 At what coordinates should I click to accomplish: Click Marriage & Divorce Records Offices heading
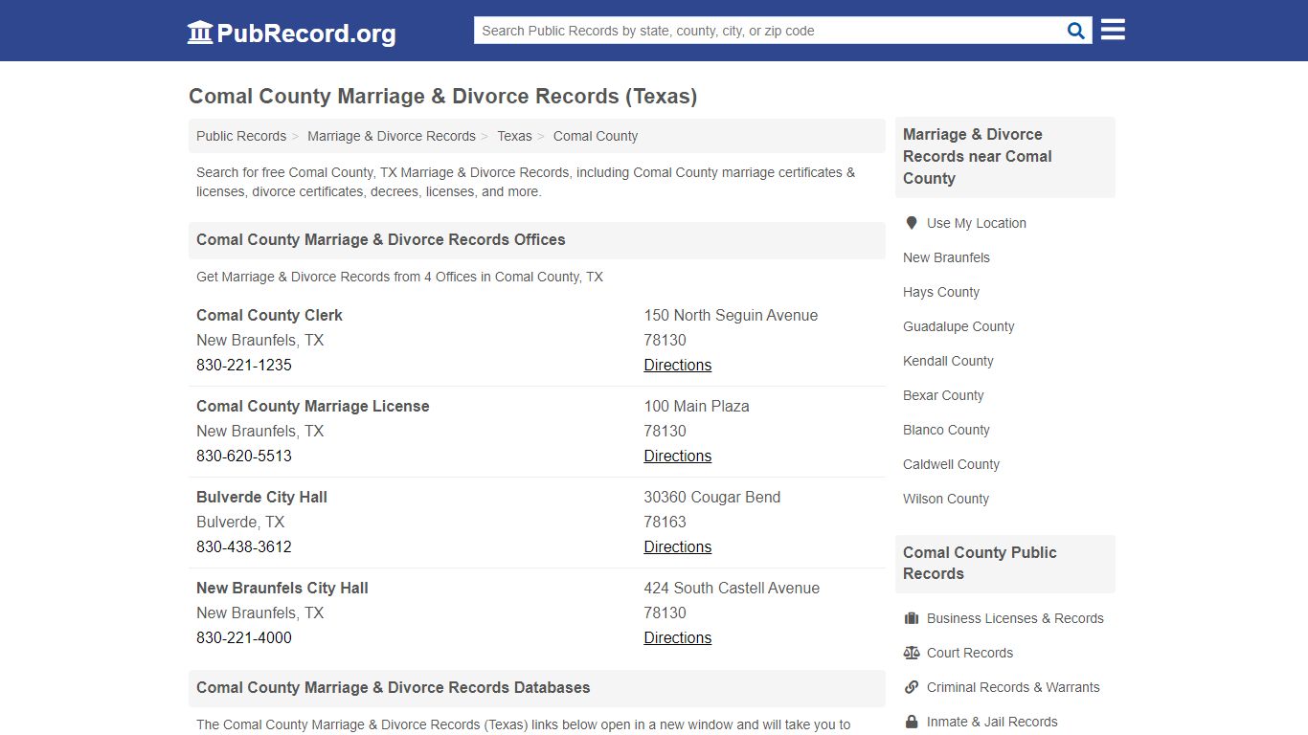[x=381, y=239]
